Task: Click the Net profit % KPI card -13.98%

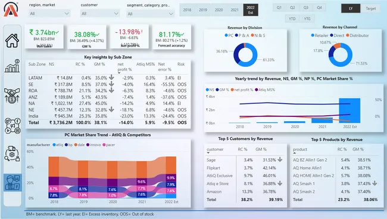Action: pyautogui.click(x=129, y=36)
